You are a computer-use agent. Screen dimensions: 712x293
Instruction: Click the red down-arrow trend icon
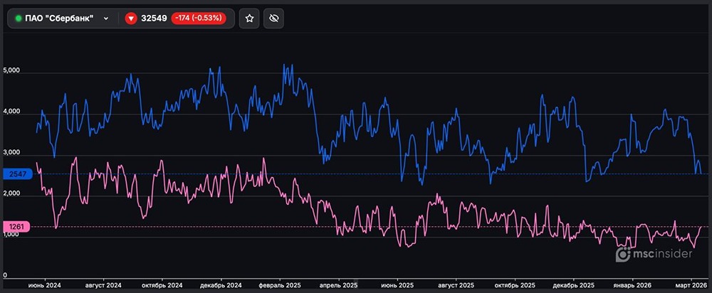click(131, 18)
